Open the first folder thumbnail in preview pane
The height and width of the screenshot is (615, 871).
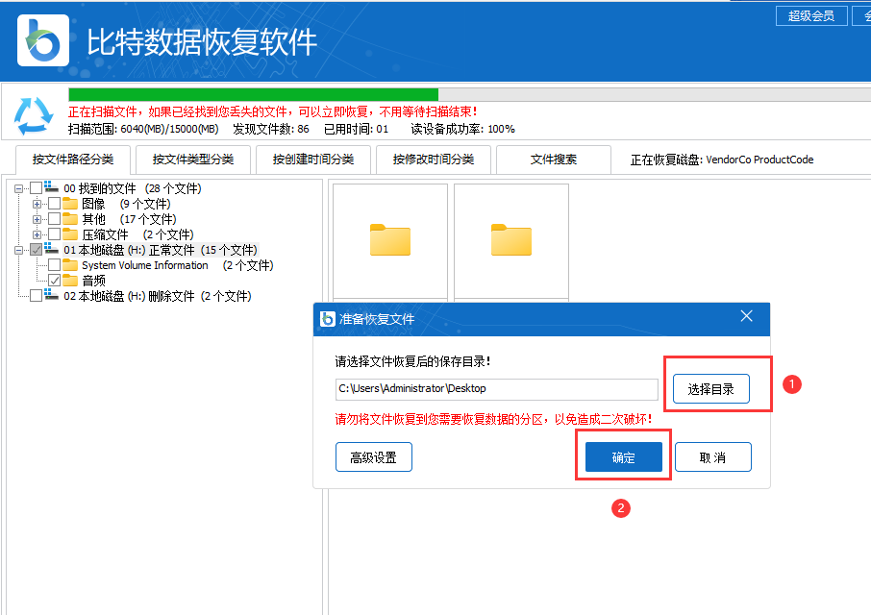390,241
